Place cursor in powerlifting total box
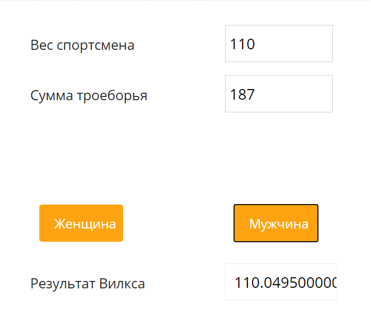This screenshot has width=371, height=335. pyautogui.click(x=279, y=94)
